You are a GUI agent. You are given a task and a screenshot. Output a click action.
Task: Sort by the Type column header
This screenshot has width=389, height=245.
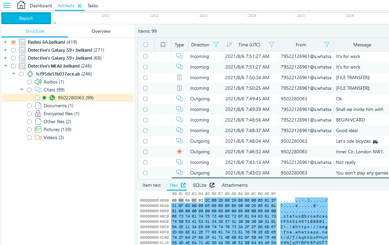(179, 45)
